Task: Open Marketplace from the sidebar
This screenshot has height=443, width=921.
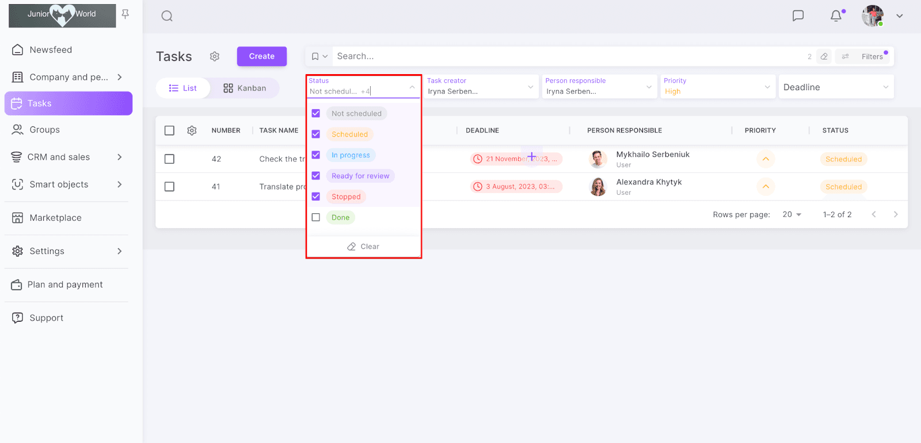Action: pos(55,218)
